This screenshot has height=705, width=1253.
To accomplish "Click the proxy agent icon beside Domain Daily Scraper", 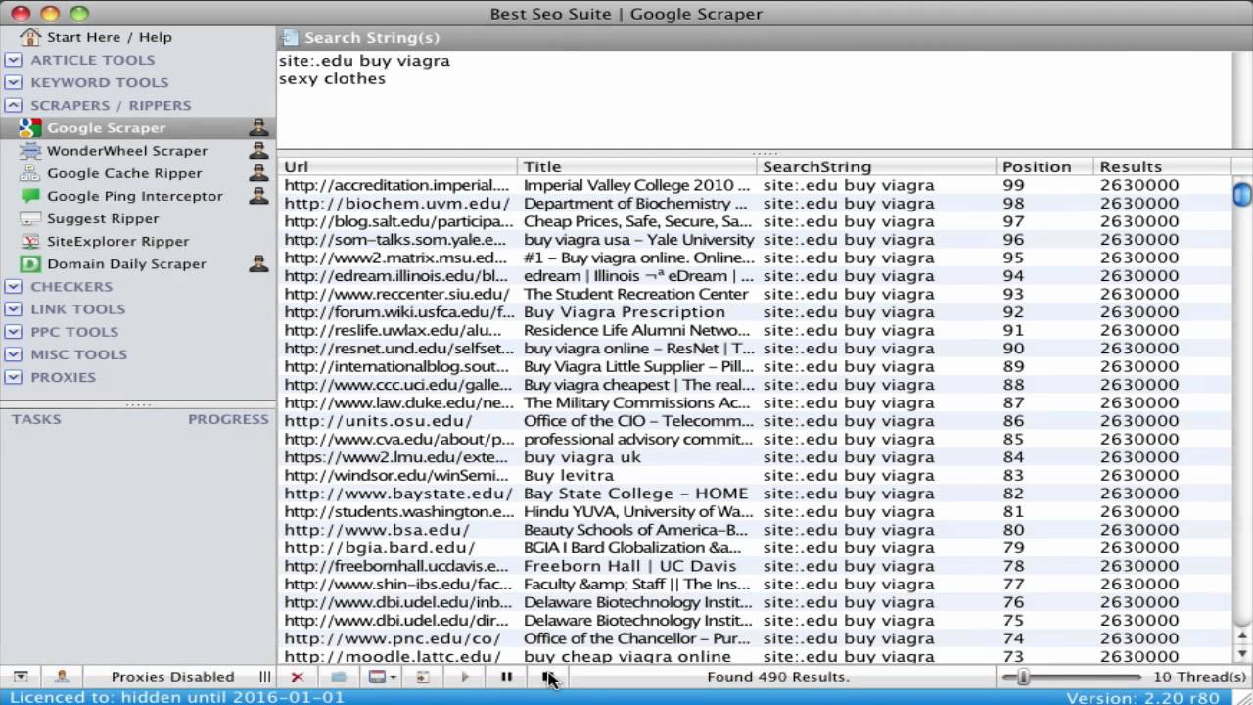I will pos(258,263).
